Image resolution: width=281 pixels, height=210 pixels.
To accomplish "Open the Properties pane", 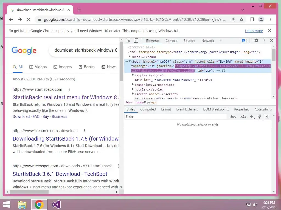I will tap(241, 109).
